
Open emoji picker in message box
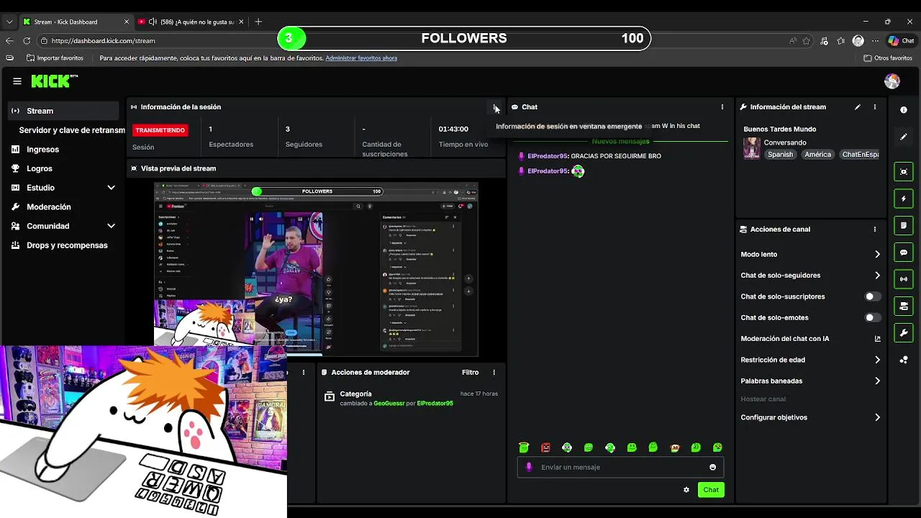tap(713, 468)
